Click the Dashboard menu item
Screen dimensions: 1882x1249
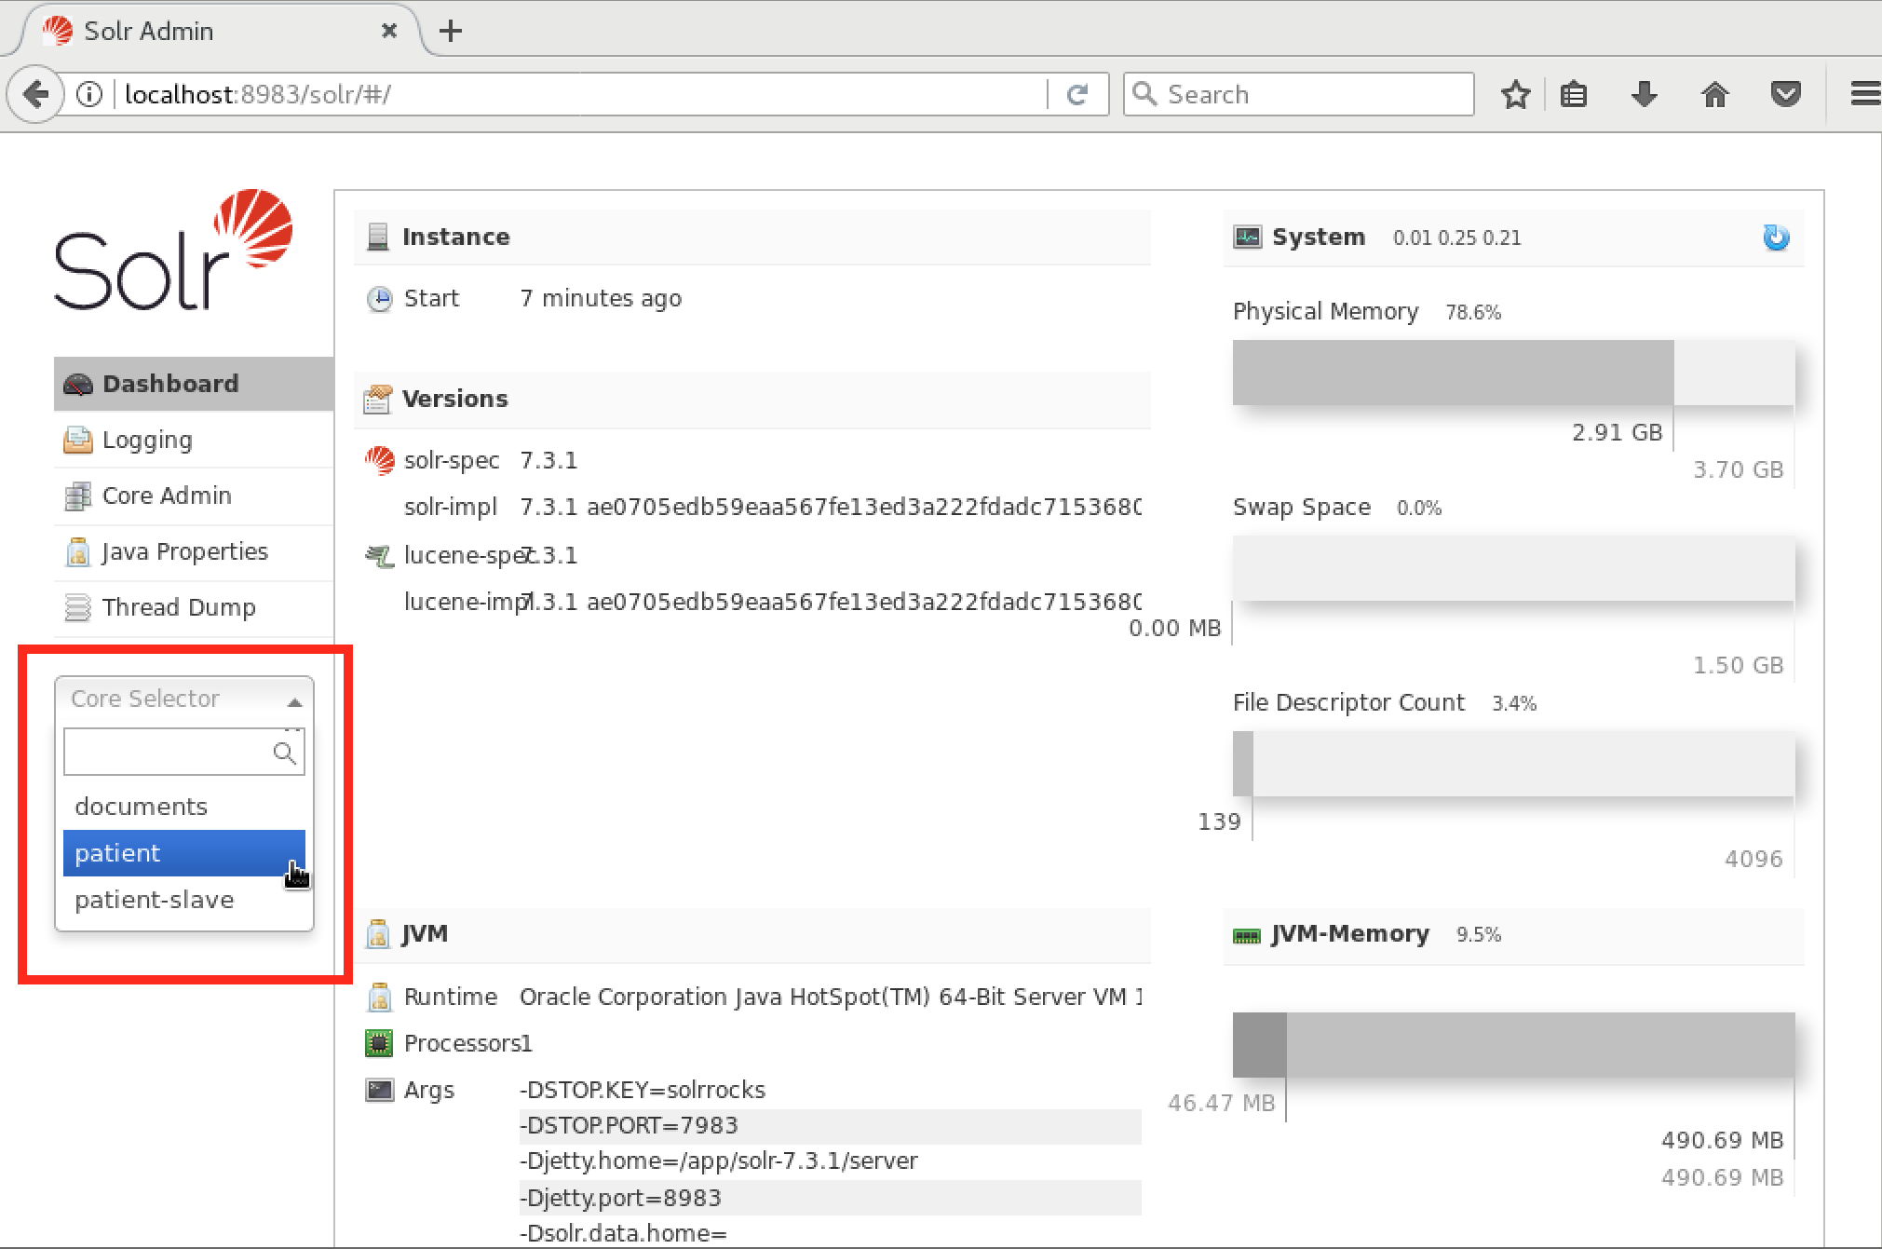(169, 382)
